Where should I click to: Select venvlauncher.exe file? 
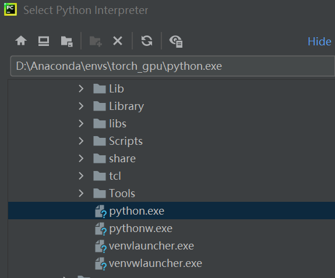151,246
